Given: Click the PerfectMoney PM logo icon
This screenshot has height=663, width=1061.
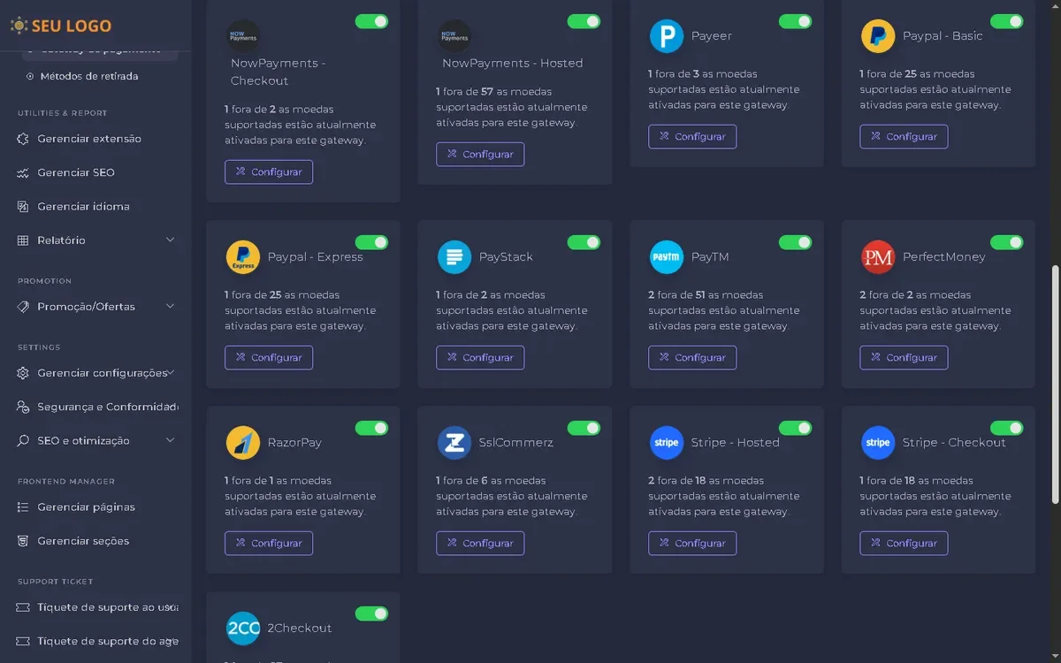Looking at the screenshot, I should 878,257.
